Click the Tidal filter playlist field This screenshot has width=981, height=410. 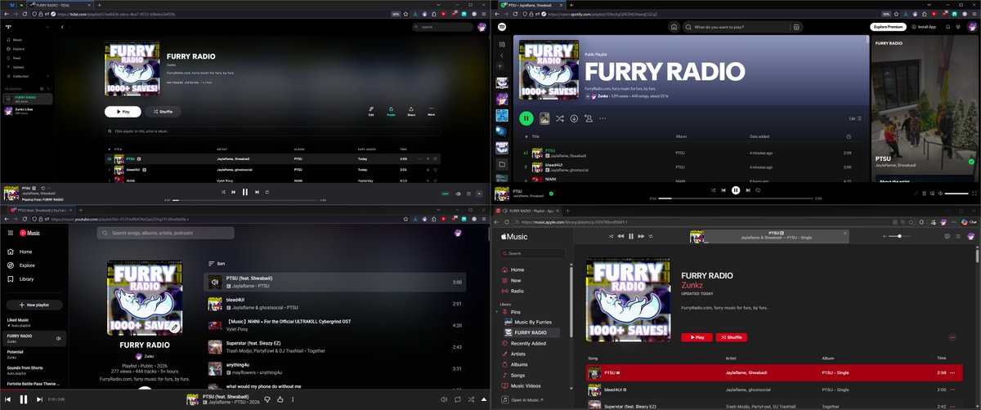[x=272, y=131]
